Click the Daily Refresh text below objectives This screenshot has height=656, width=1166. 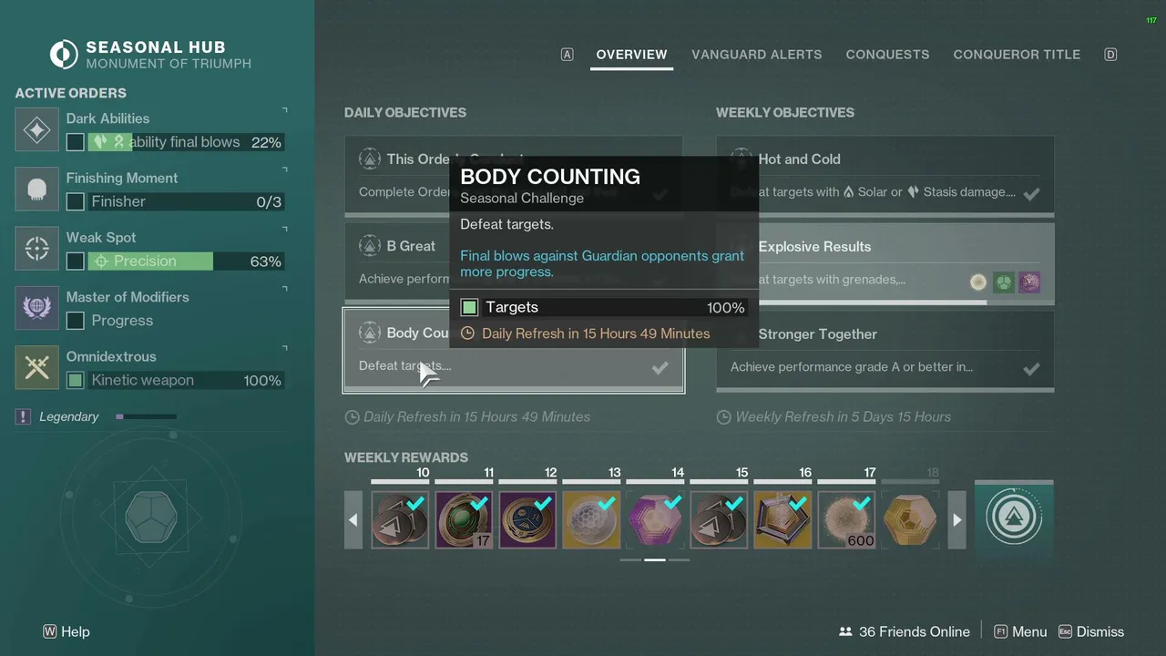tap(467, 416)
